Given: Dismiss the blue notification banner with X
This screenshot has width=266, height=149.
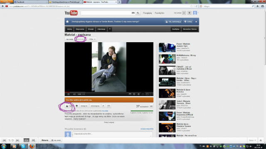Looking at the screenshot, I should coord(196,22).
